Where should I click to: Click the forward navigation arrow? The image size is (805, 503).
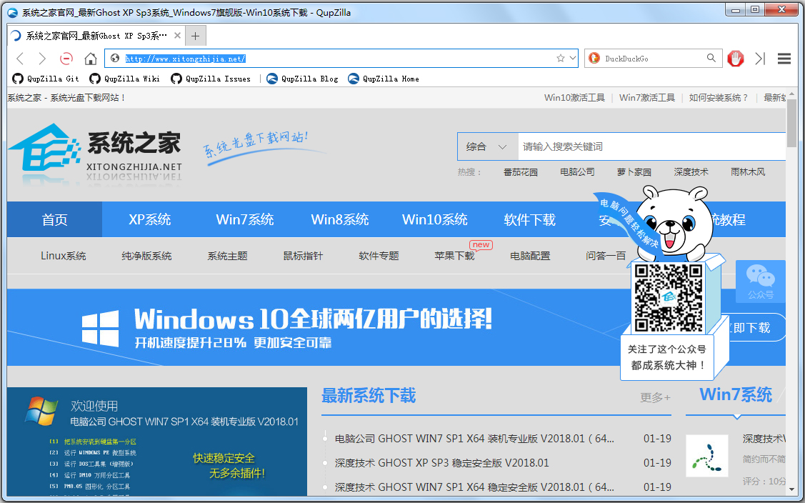42,59
